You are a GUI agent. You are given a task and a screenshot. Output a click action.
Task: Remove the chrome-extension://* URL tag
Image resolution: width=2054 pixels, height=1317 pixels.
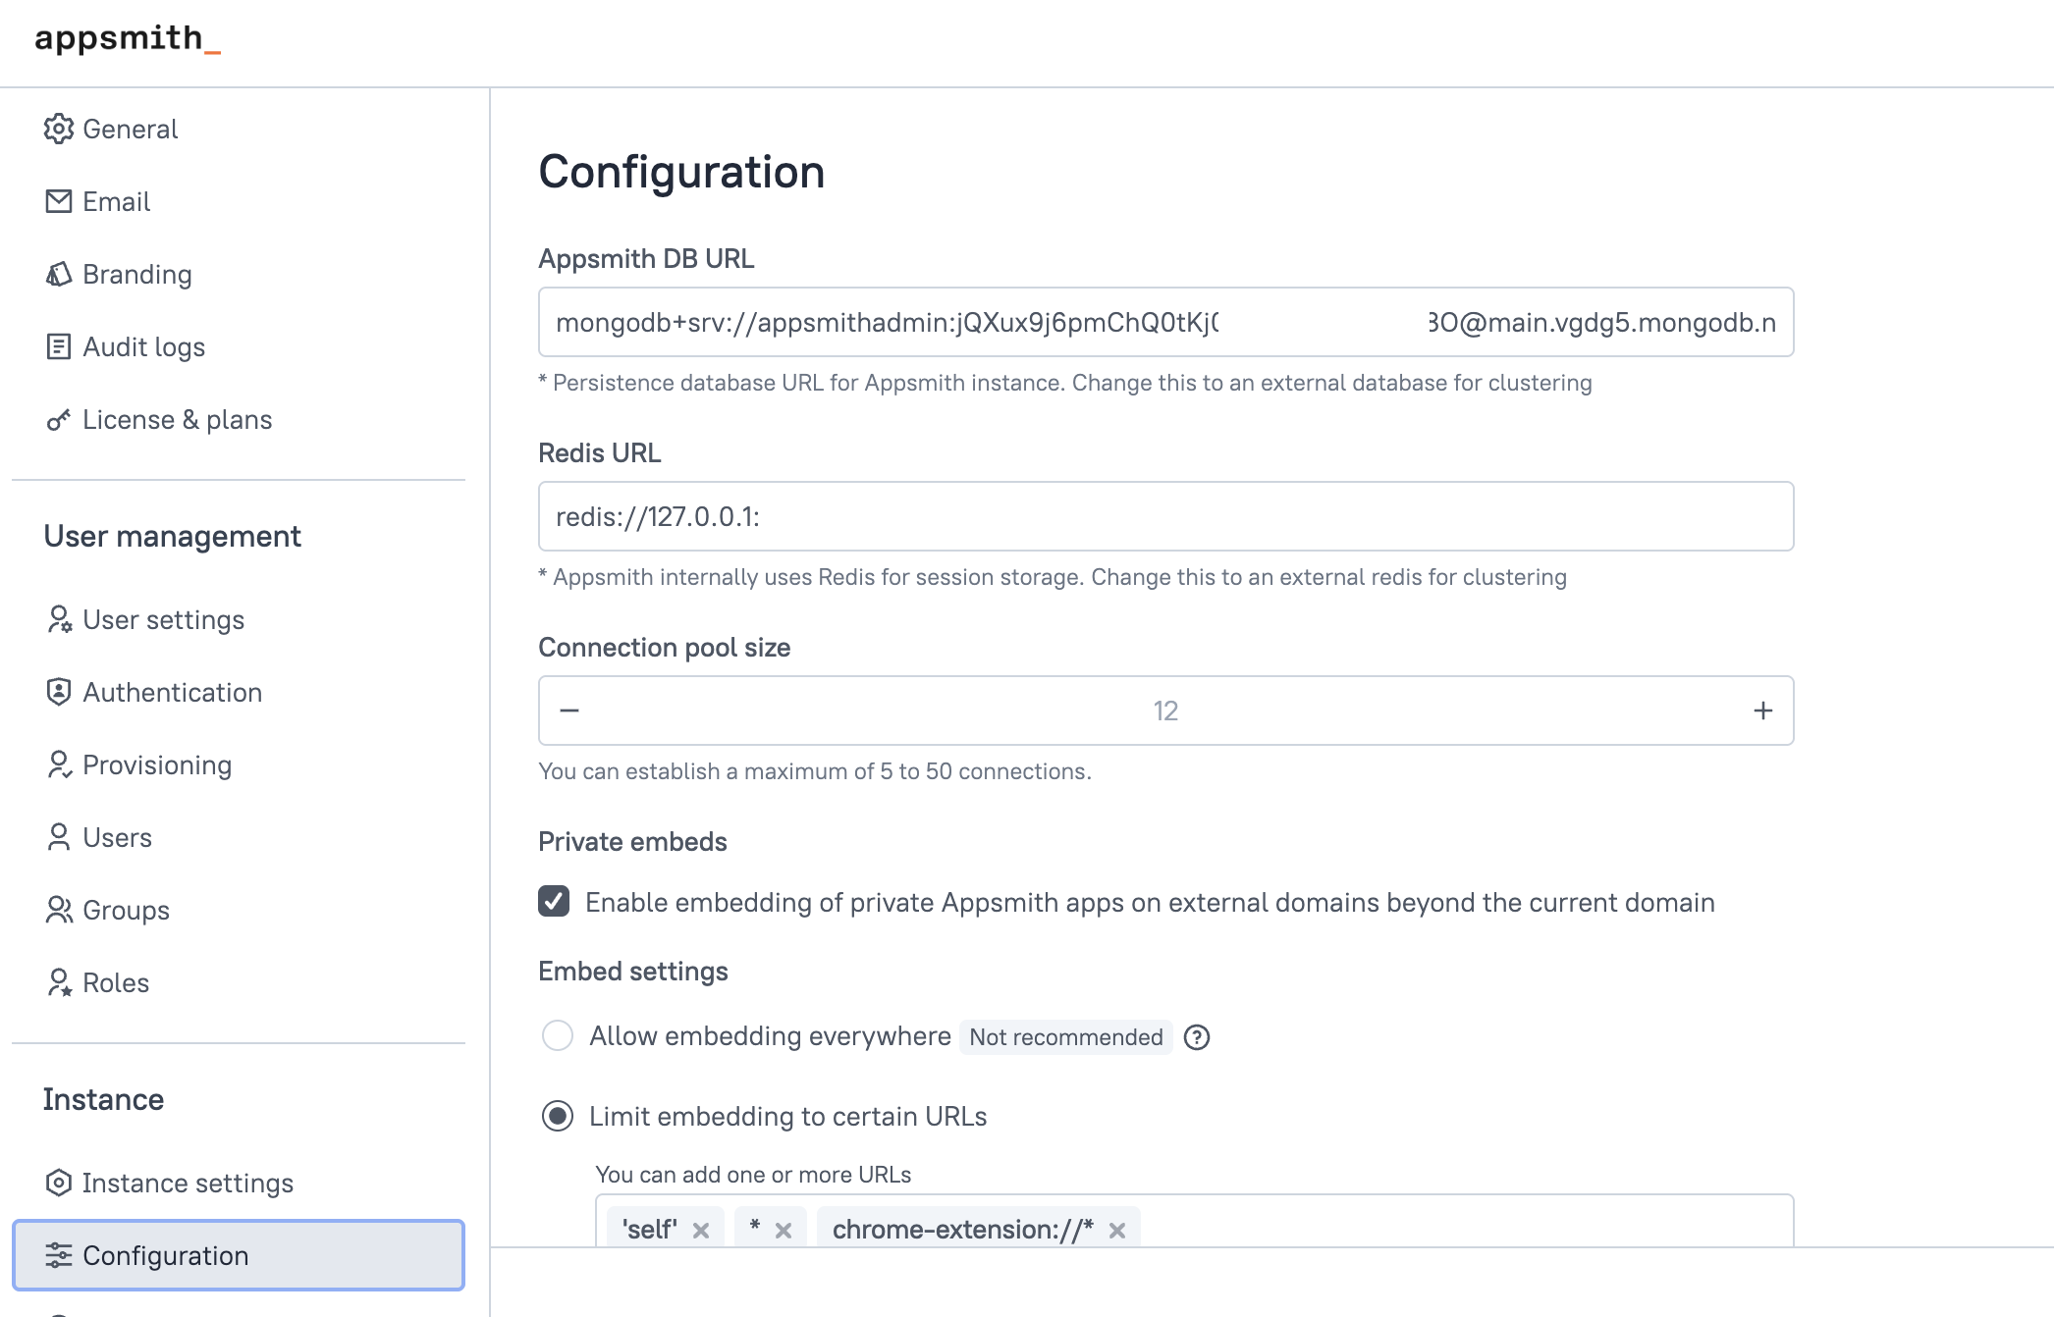point(1117,1230)
